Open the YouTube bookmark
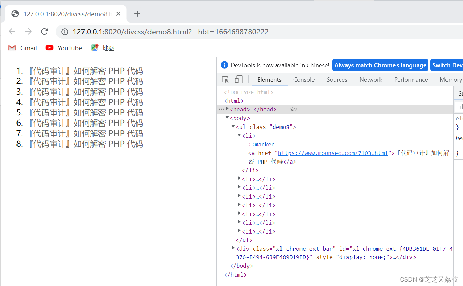The image size is (463, 286). point(64,48)
